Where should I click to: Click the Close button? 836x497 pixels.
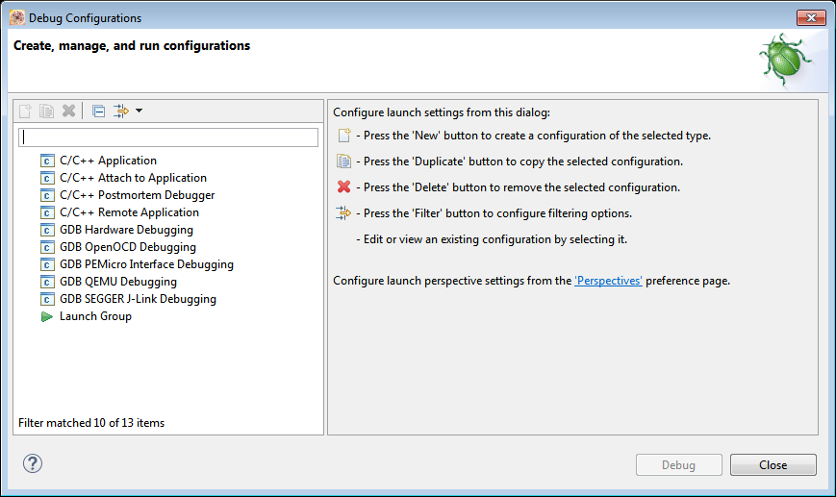click(773, 465)
